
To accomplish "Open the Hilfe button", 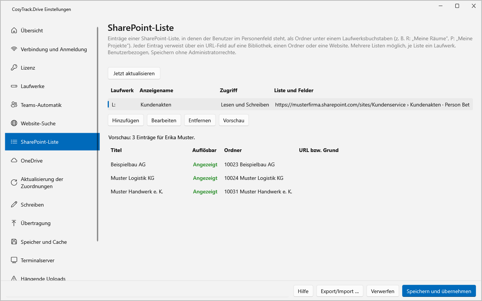I will tap(303, 291).
